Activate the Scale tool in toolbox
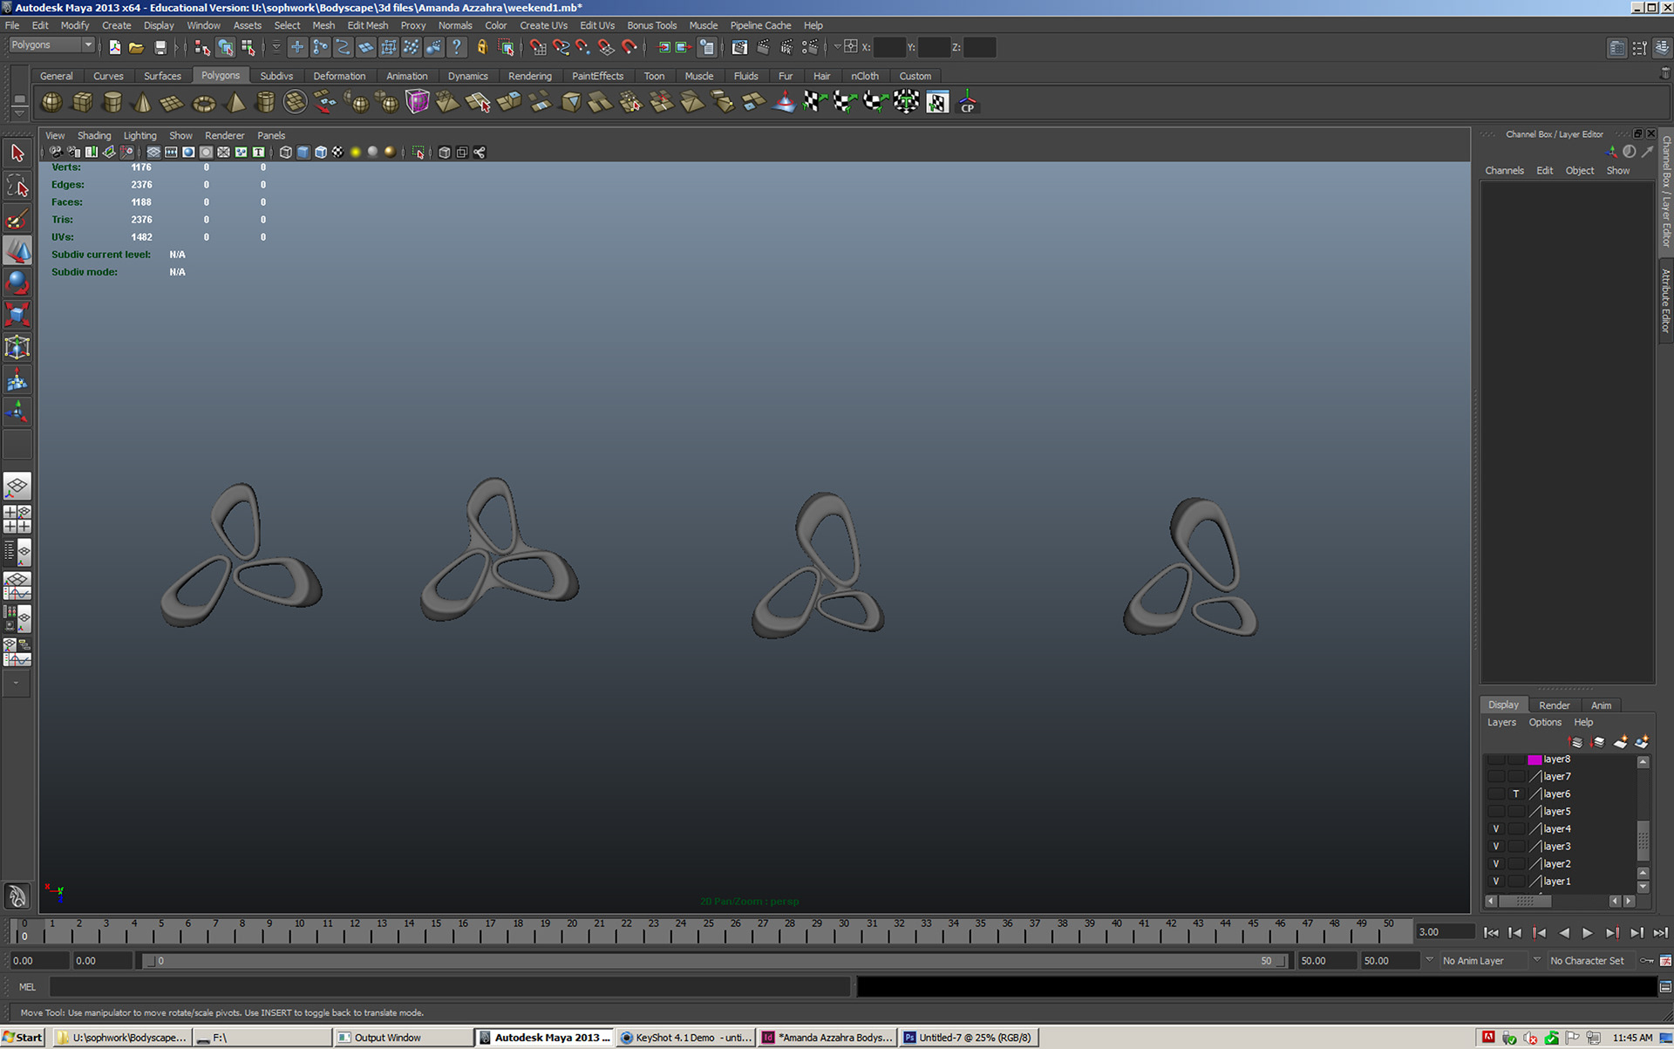1674x1049 pixels. point(17,315)
